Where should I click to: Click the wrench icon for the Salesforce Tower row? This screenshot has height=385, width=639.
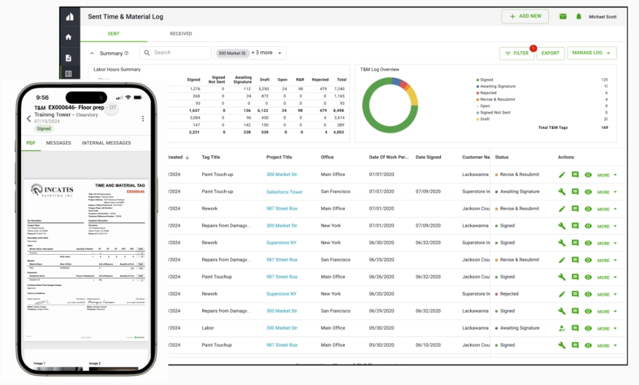562,192
